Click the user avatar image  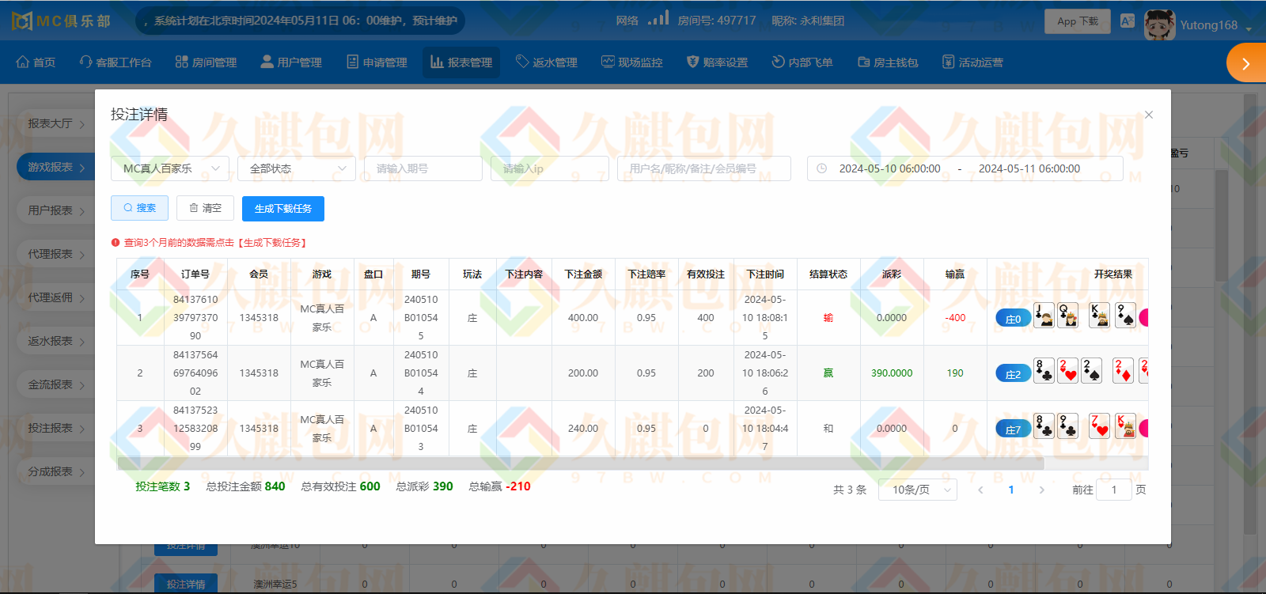tap(1160, 25)
